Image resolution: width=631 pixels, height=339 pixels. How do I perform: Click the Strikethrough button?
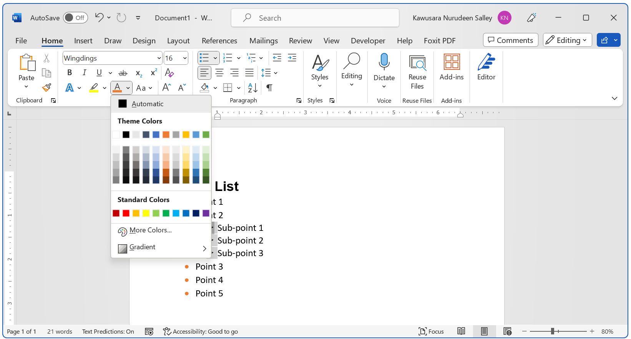tap(123, 73)
